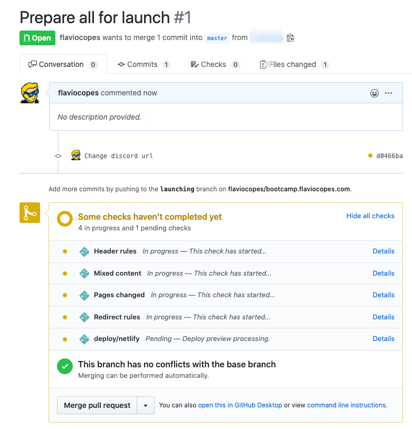Click the commit avatar next to Change discord url

coord(76,155)
